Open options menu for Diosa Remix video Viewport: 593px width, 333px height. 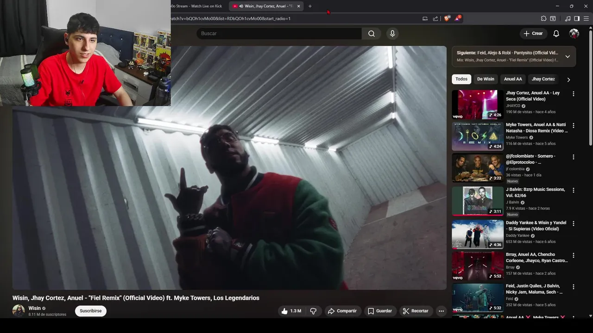pyautogui.click(x=574, y=125)
